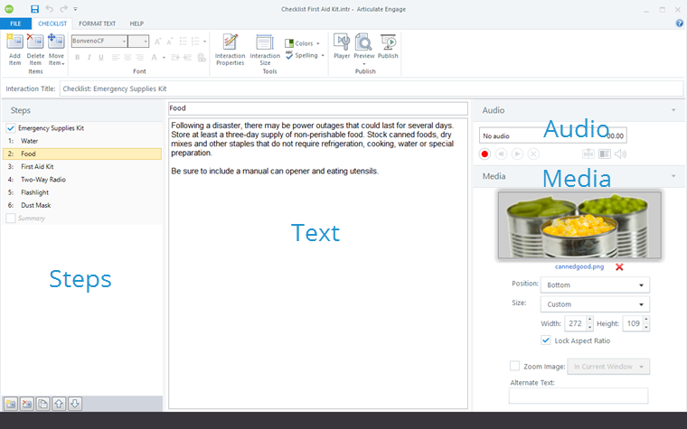Uncheck the Lock Aspect Ratio checkbox
The image size is (687, 429).
[x=545, y=340]
